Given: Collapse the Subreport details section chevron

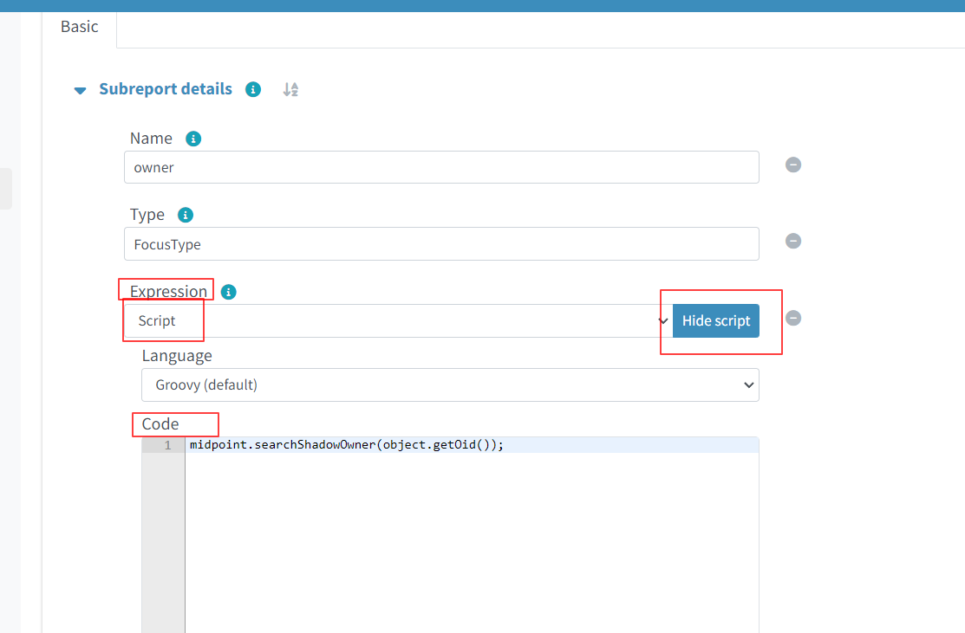Looking at the screenshot, I should click(x=81, y=90).
